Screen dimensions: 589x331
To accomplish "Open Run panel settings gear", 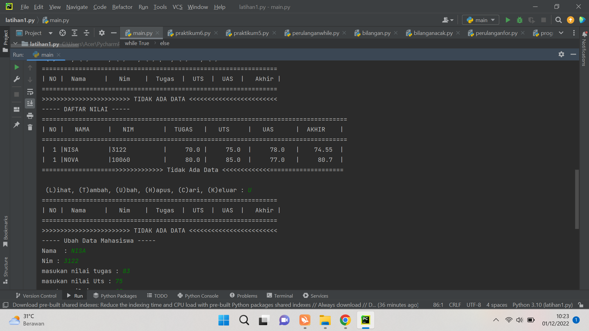I will [x=561, y=54].
